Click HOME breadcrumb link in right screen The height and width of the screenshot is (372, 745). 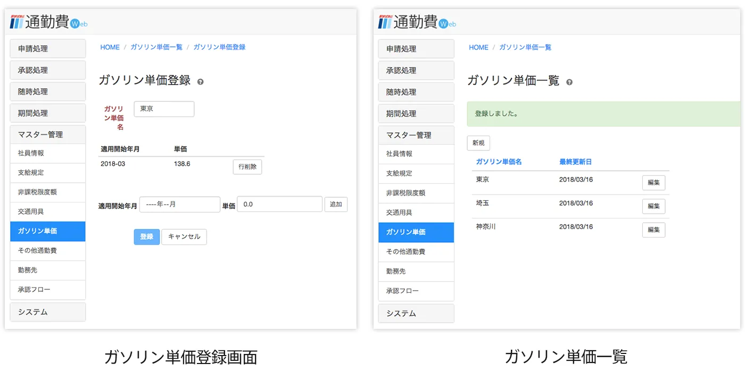tap(478, 47)
